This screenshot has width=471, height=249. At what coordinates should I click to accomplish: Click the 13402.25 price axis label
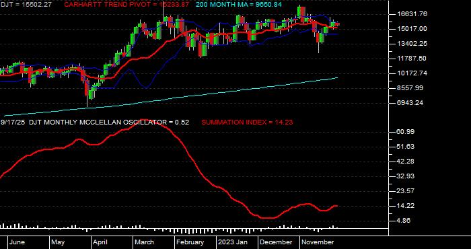(x=412, y=44)
